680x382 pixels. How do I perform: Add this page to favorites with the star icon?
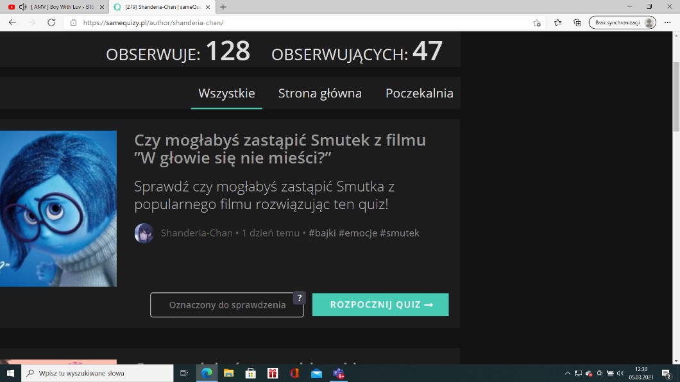pos(537,22)
